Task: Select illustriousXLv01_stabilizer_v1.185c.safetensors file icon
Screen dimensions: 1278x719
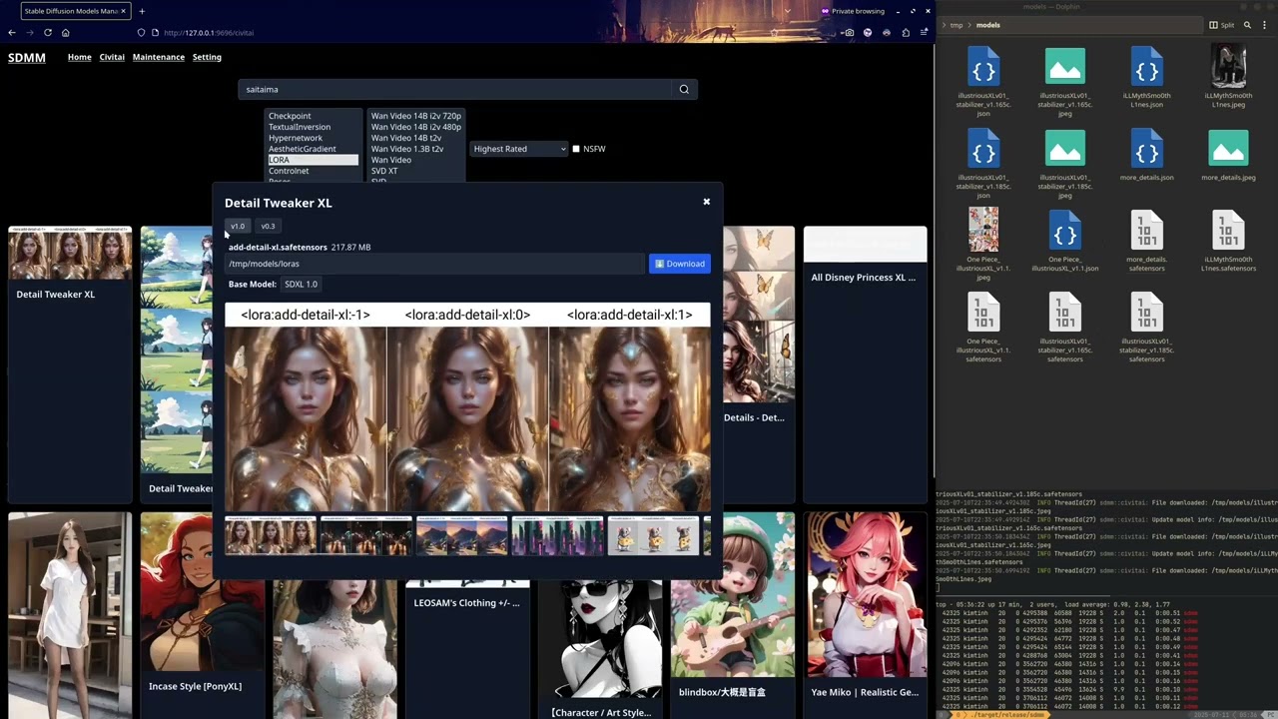Action: click(x=1146, y=313)
